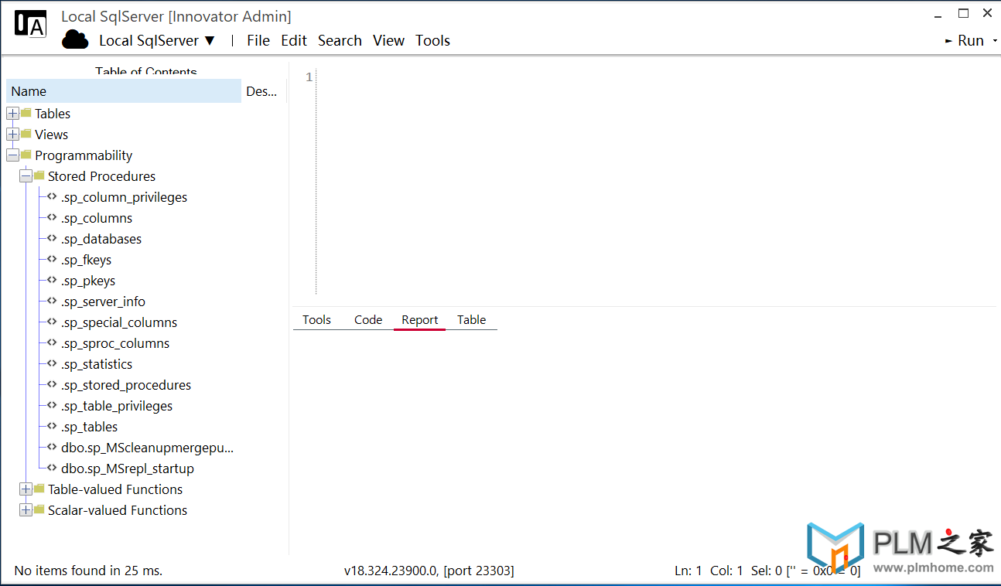Switch to the Table output tab
1001x586 pixels.
(x=471, y=319)
